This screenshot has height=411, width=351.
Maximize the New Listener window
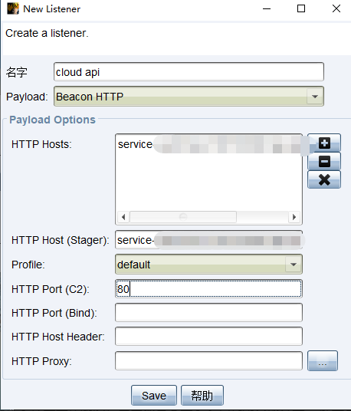tap(301, 8)
